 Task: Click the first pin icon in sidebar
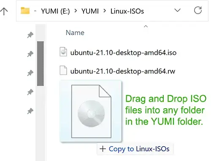coord(30,35)
